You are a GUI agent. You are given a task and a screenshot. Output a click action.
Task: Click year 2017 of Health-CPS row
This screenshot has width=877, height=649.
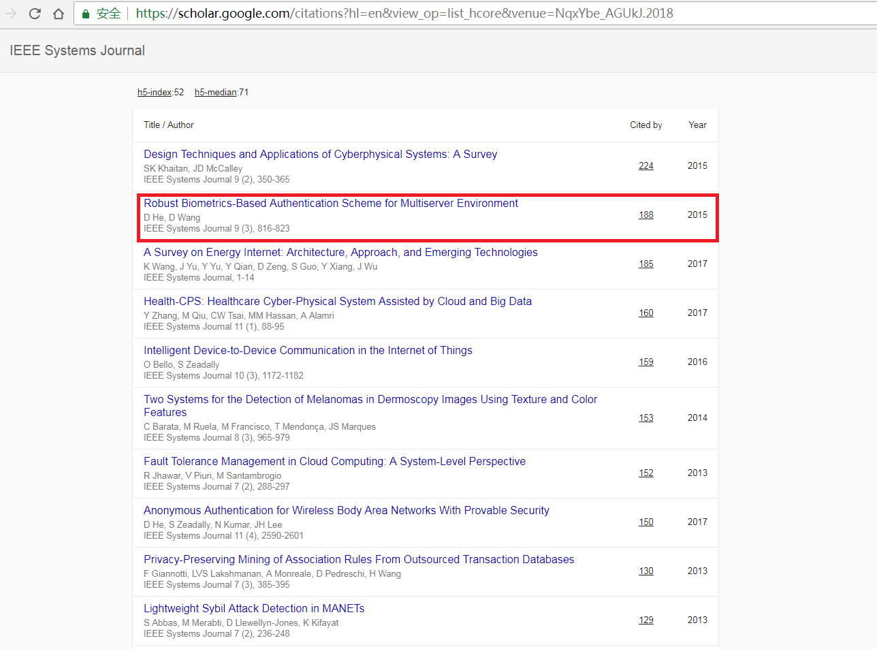697,313
